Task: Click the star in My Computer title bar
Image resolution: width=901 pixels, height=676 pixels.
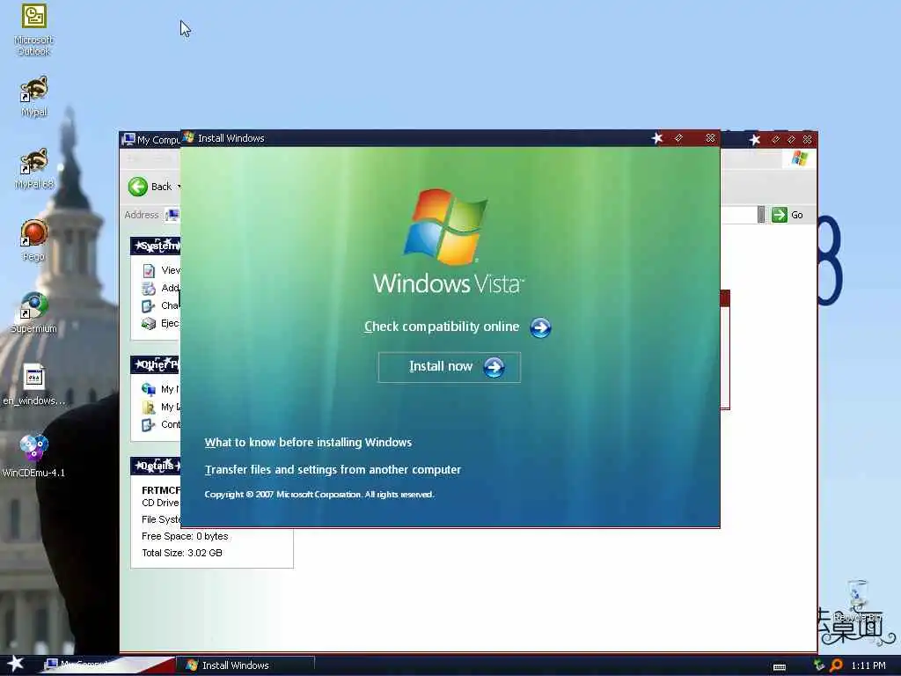Action: tap(755, 140)
